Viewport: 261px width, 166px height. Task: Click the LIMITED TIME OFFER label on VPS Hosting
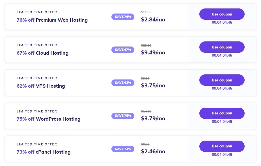coord(37,78)
